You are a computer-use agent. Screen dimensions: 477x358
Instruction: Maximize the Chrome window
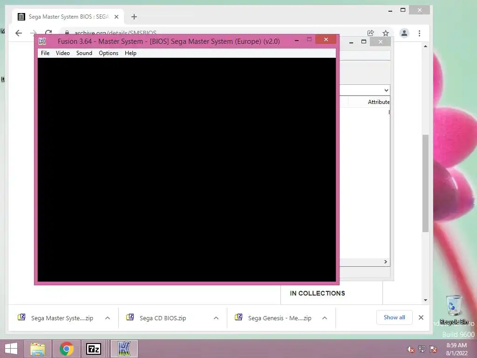403,10
